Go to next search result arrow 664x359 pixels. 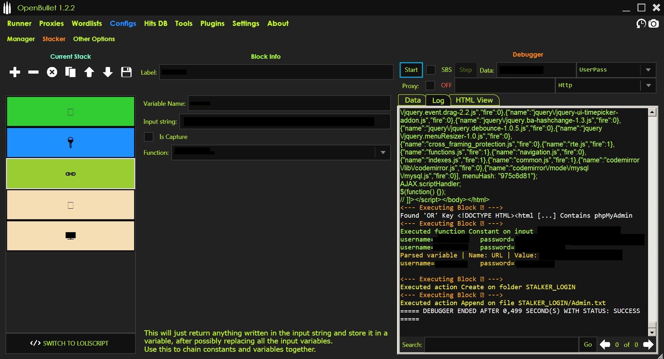click(648, 344)
